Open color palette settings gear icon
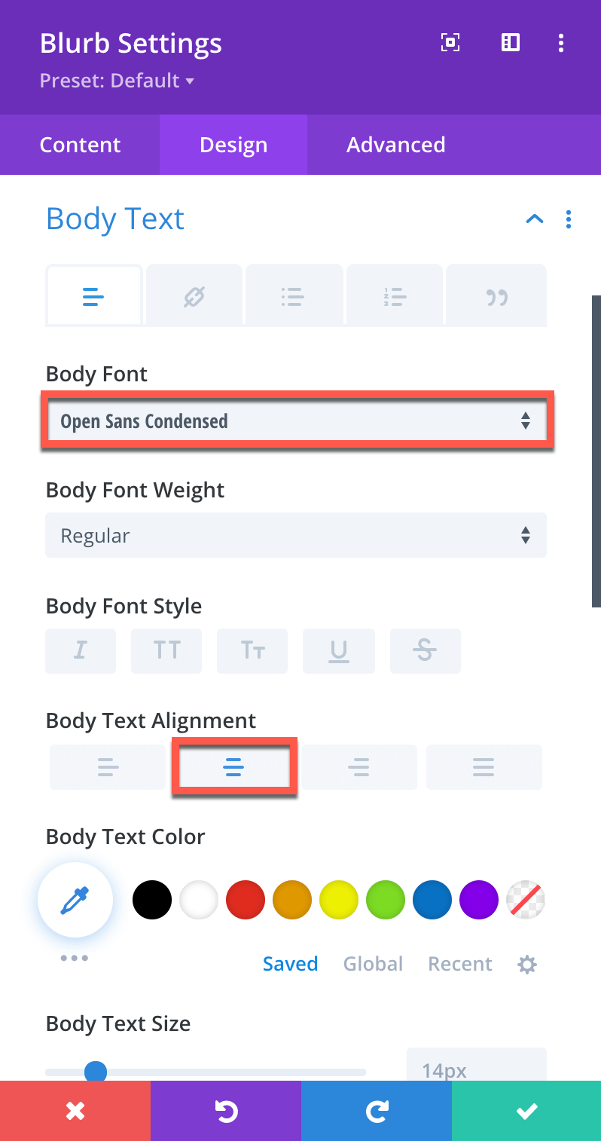 [x=527, y=964]
